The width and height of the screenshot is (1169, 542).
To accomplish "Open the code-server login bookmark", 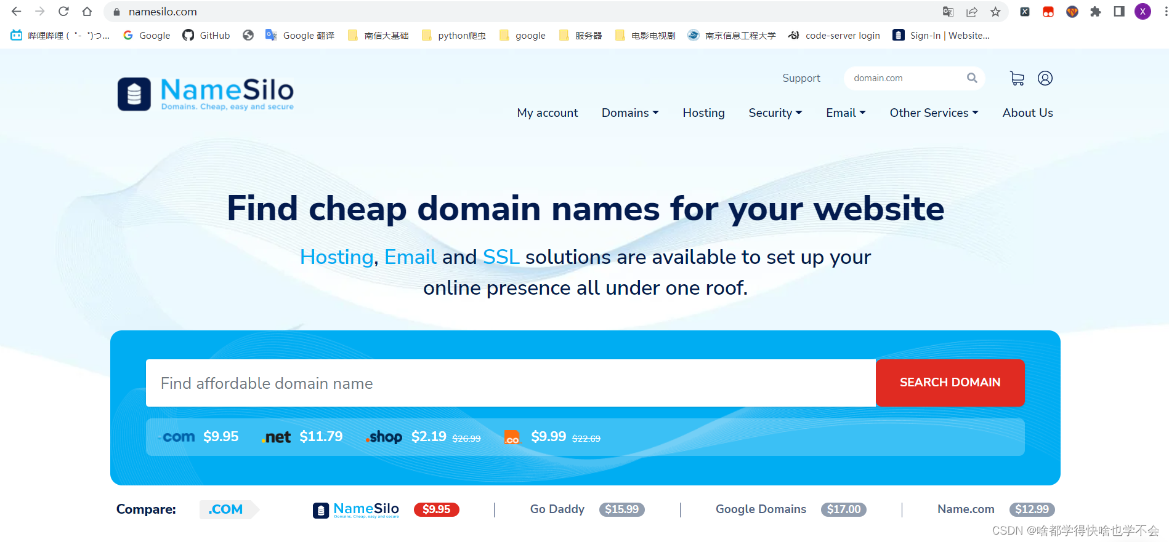I will [x=835, y=36].
